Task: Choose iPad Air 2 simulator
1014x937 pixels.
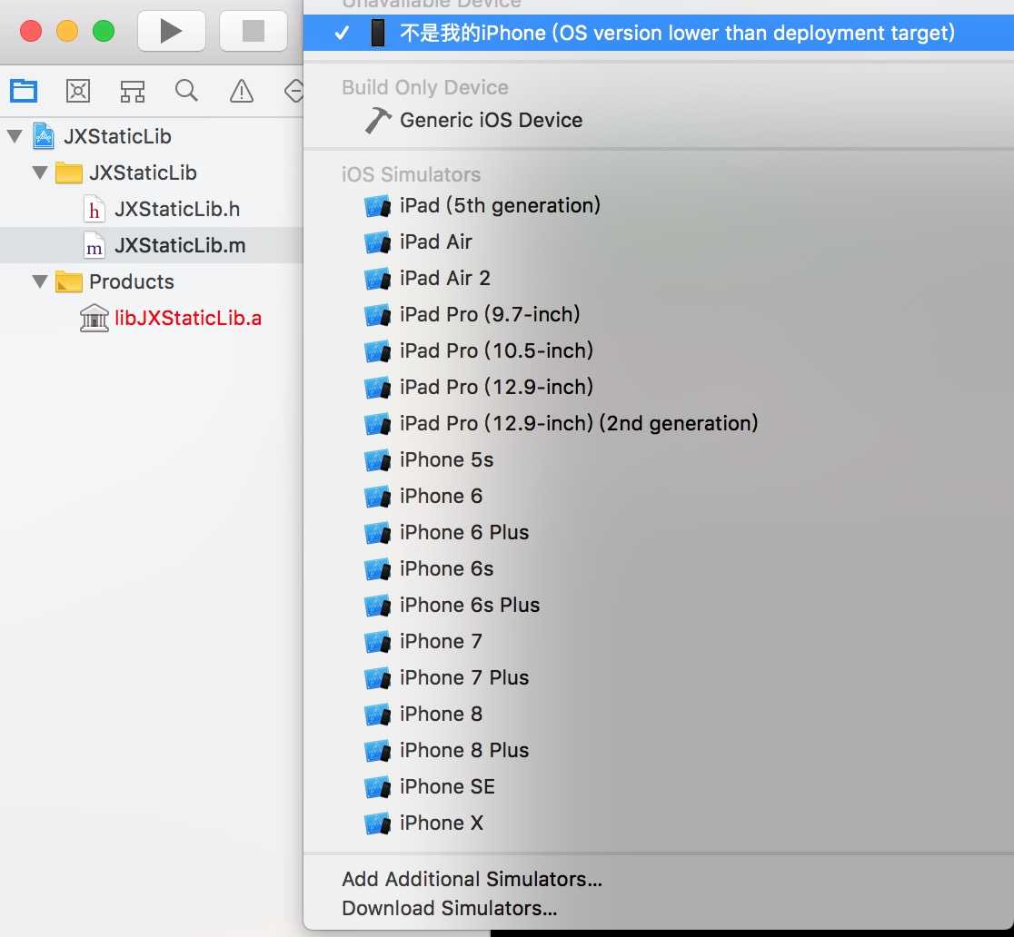Action: (659, 278)
